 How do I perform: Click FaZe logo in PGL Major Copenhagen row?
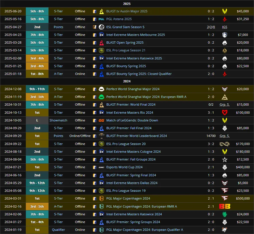click(x=224, y=198)
